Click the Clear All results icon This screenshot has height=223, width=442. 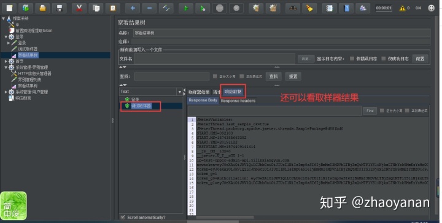pos(273,8)
